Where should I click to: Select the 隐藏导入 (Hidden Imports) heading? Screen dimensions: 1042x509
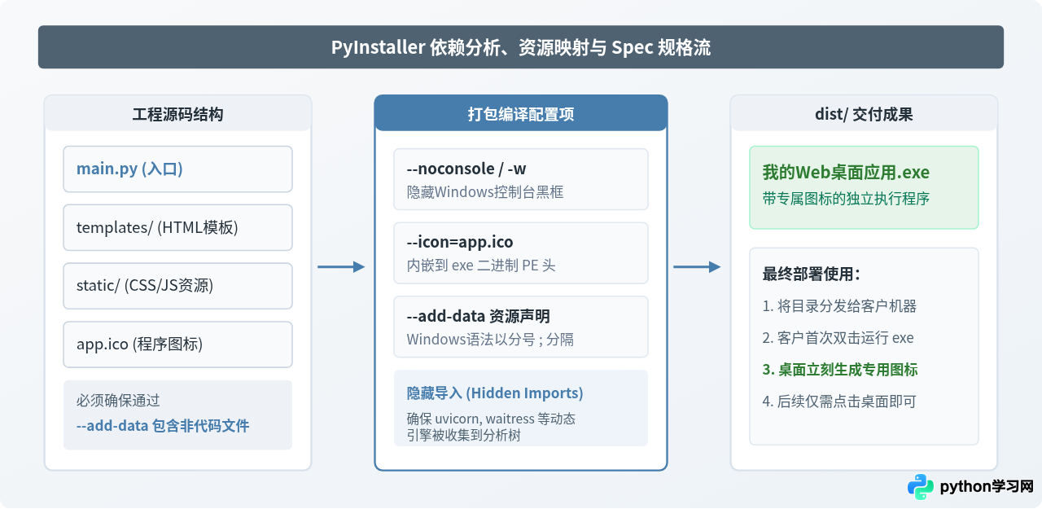(495, 393)
